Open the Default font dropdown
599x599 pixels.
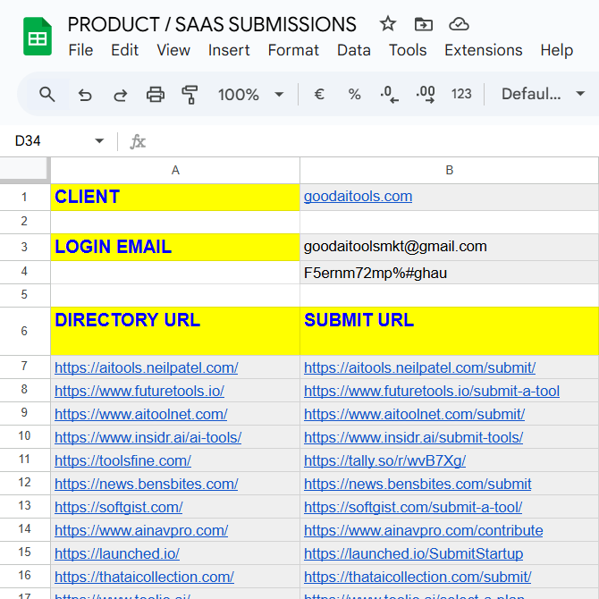(543, 94)
